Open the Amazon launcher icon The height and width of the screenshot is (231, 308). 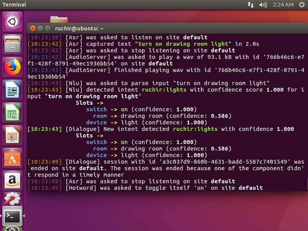click(x=12, y=181)
